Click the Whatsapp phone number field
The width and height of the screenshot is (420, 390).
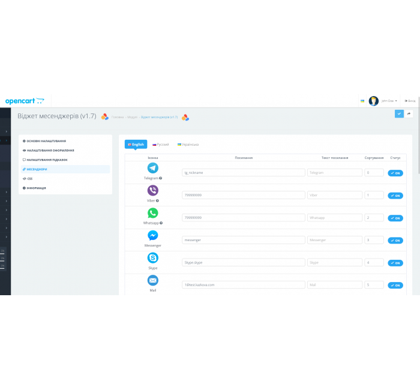244,217
